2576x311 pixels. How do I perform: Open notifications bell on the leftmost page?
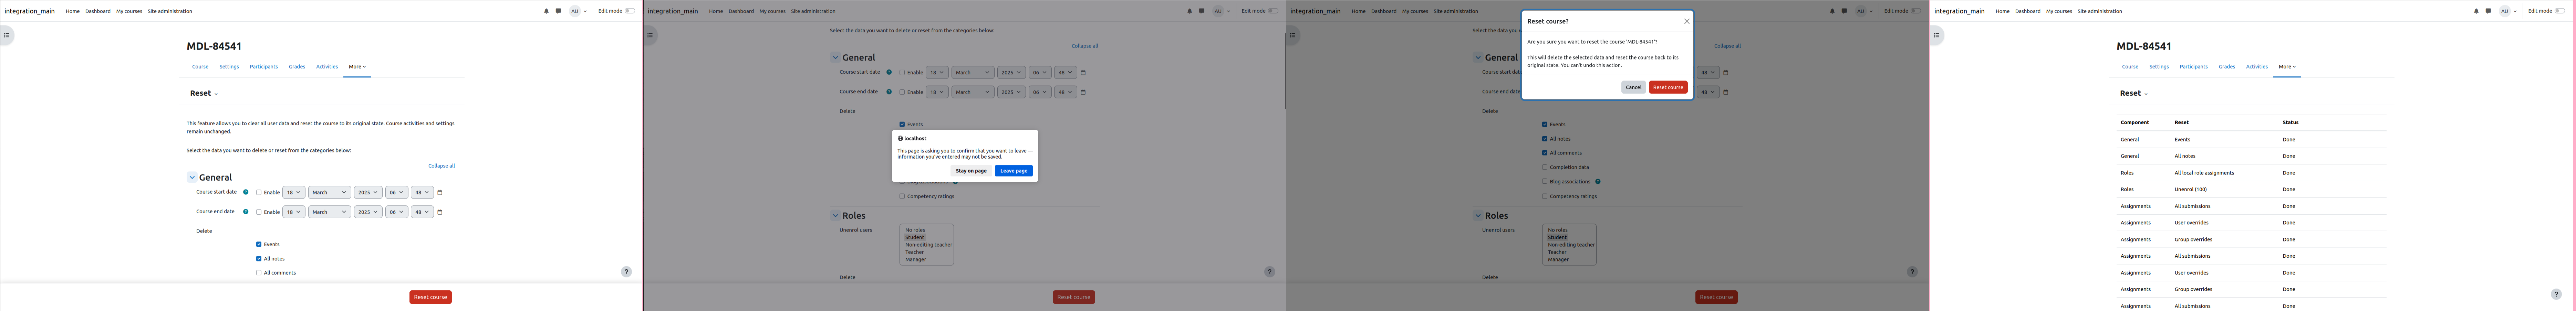[546, 11]
